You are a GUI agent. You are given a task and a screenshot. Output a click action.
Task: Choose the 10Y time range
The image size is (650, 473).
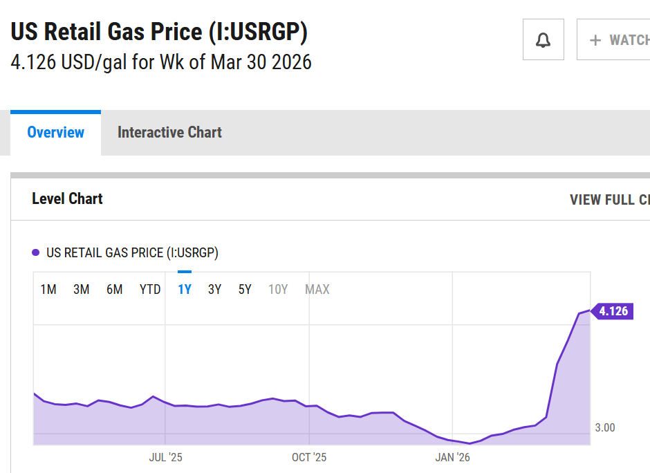pos(278,289)
